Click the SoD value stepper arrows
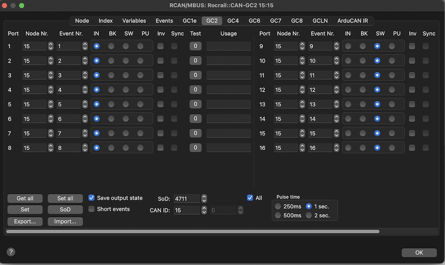 tap(204, 198)
